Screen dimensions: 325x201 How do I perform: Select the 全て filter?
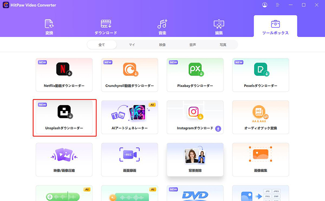(102, 45)
